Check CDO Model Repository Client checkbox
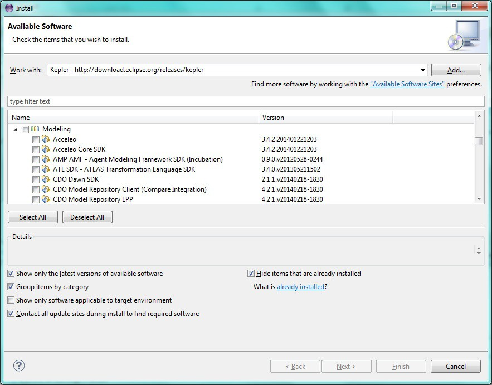 click(x=36, y=189)
